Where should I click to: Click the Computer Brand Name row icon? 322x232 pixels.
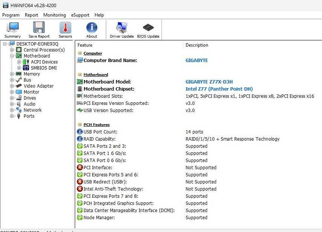(x=80, y=60)
